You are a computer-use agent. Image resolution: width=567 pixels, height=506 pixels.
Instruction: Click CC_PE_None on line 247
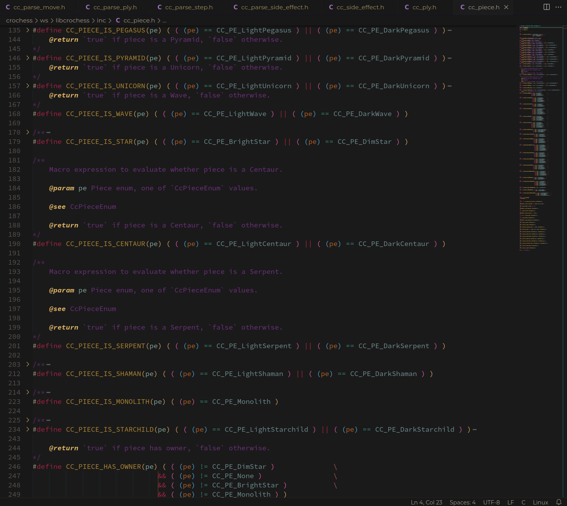point(233,476)
